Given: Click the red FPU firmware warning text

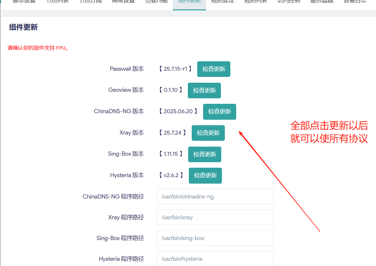Looking at the screenshot, I should [39, 48].
